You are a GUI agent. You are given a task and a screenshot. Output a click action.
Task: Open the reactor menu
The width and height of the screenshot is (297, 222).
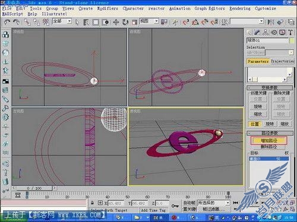pyautogui.click(x=156, y=8)
